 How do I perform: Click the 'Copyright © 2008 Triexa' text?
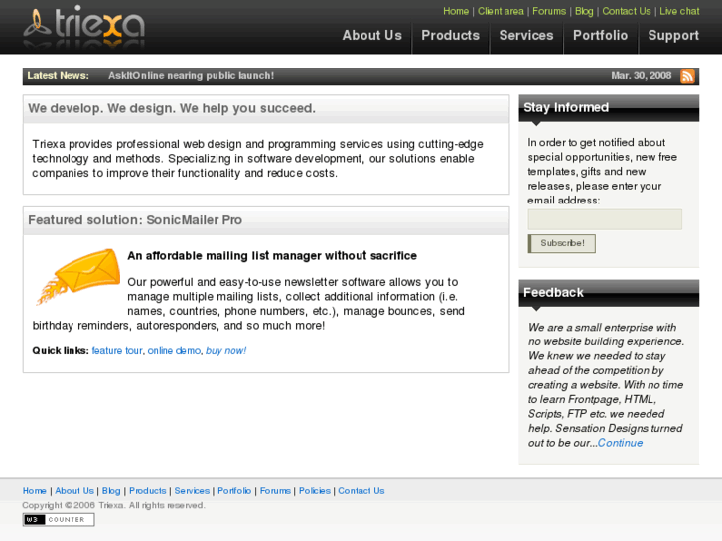click(113, 505)
